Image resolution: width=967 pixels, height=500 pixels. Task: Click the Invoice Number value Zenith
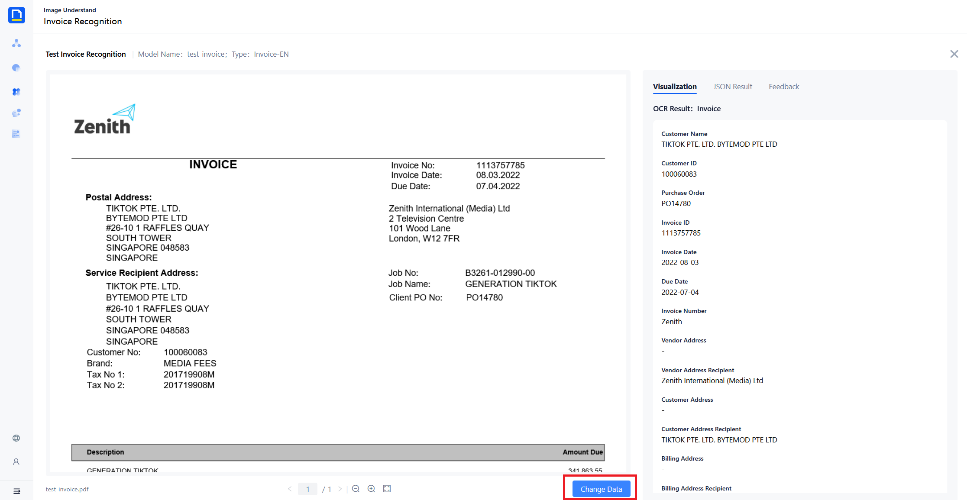(x=672, y=322)
